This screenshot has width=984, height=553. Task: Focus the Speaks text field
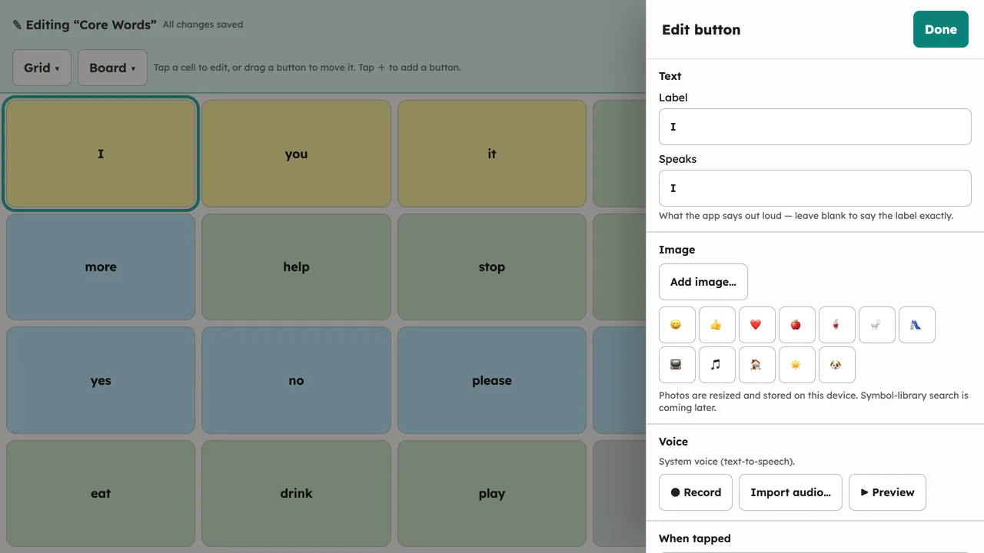pyautogui.click(x=815, y=188)
